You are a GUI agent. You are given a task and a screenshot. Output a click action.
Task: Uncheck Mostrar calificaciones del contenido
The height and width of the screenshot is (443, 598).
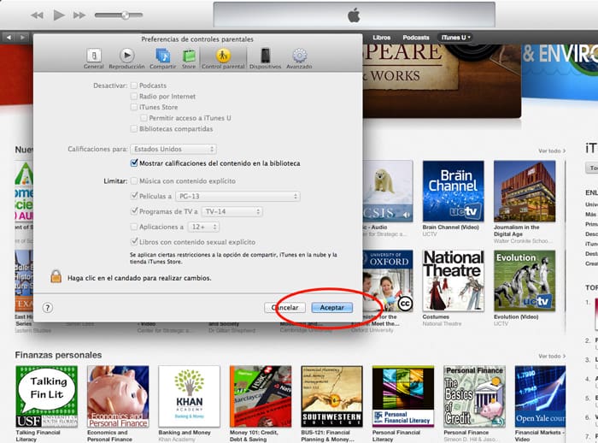click(x=134, y=163)
